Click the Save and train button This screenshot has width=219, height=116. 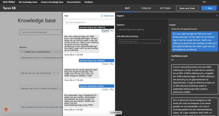(187, 8)
